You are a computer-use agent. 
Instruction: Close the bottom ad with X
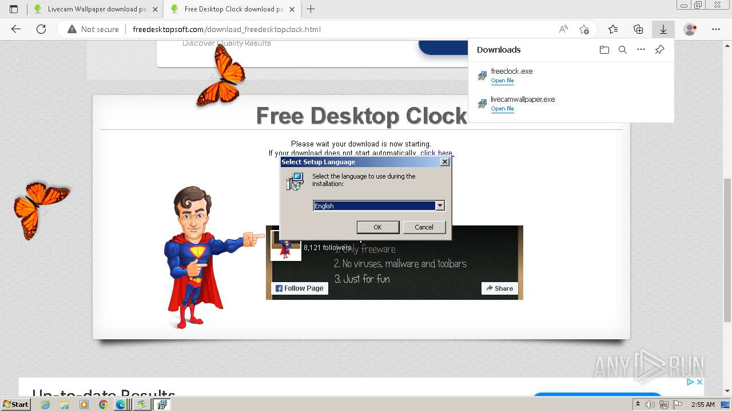point(699,382)
